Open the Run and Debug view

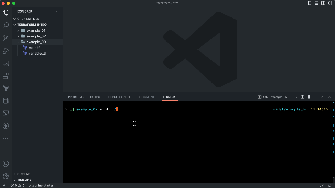[5, 51]
